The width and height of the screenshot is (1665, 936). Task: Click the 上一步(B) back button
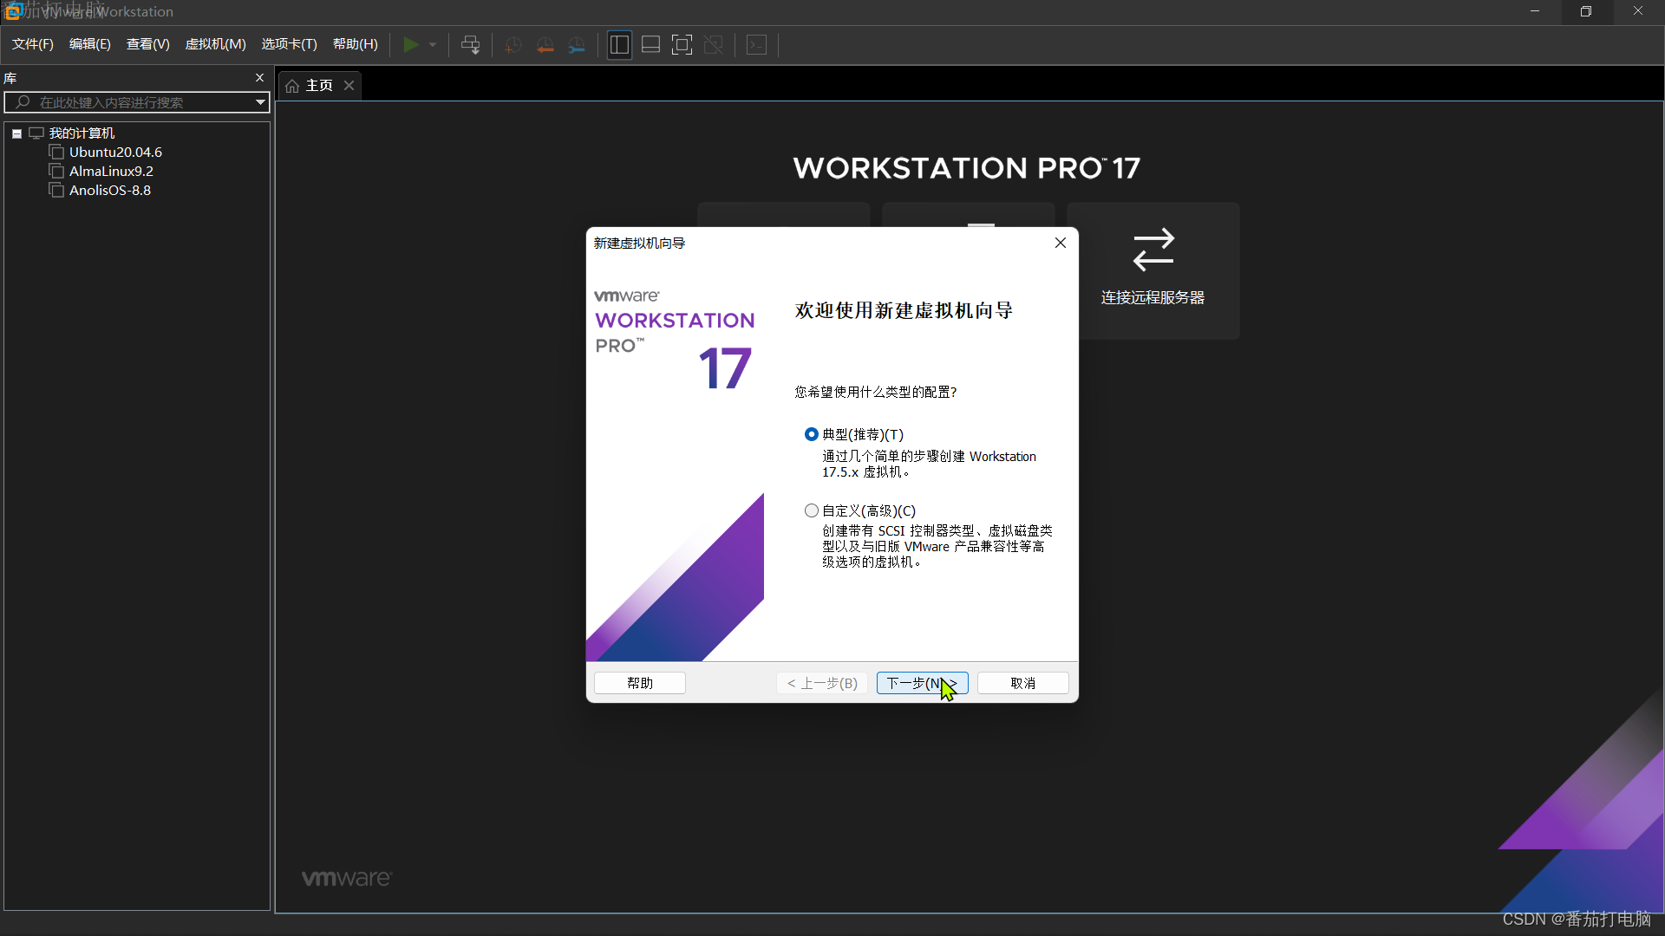[822, 683]
